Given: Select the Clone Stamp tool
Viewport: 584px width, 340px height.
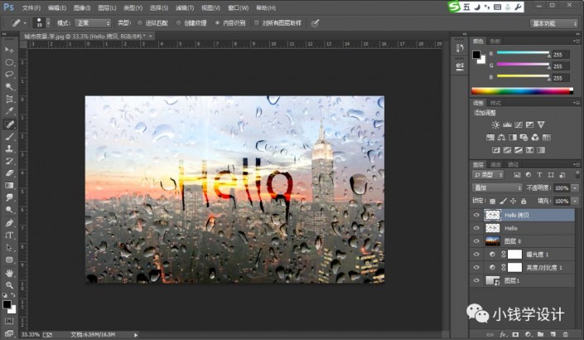Looking at the screenshot, I should (x=9, y=148).
